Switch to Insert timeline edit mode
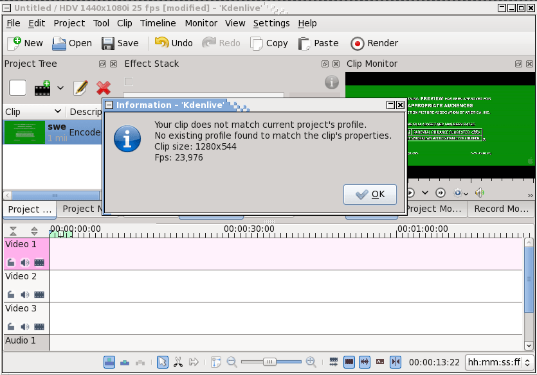 point(140,362)
